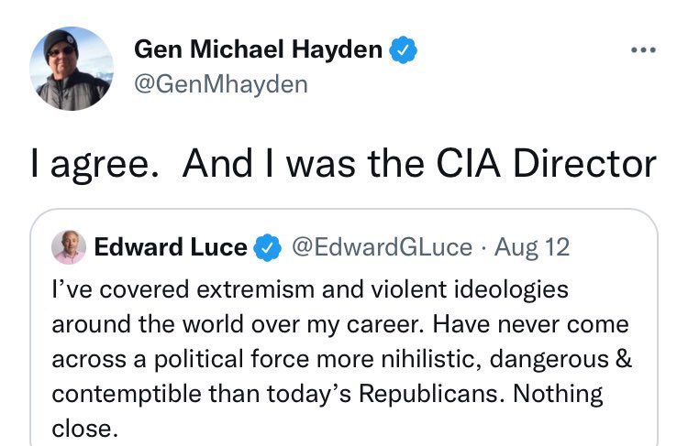Click Edward Luce's blue verified badge
The height and width of the screenshot is (446, 688).
click(268, 247)
